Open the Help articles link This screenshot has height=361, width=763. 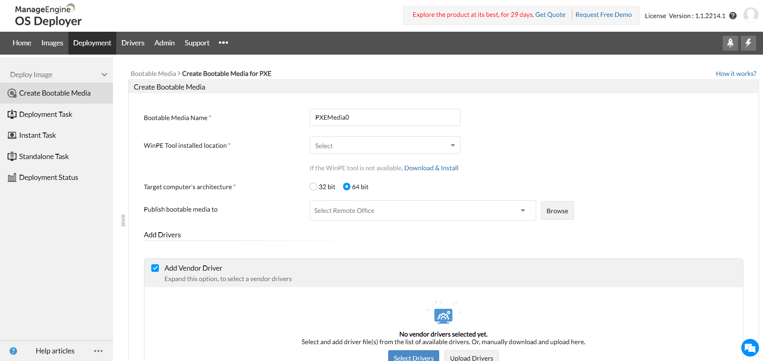click(55, 351)
